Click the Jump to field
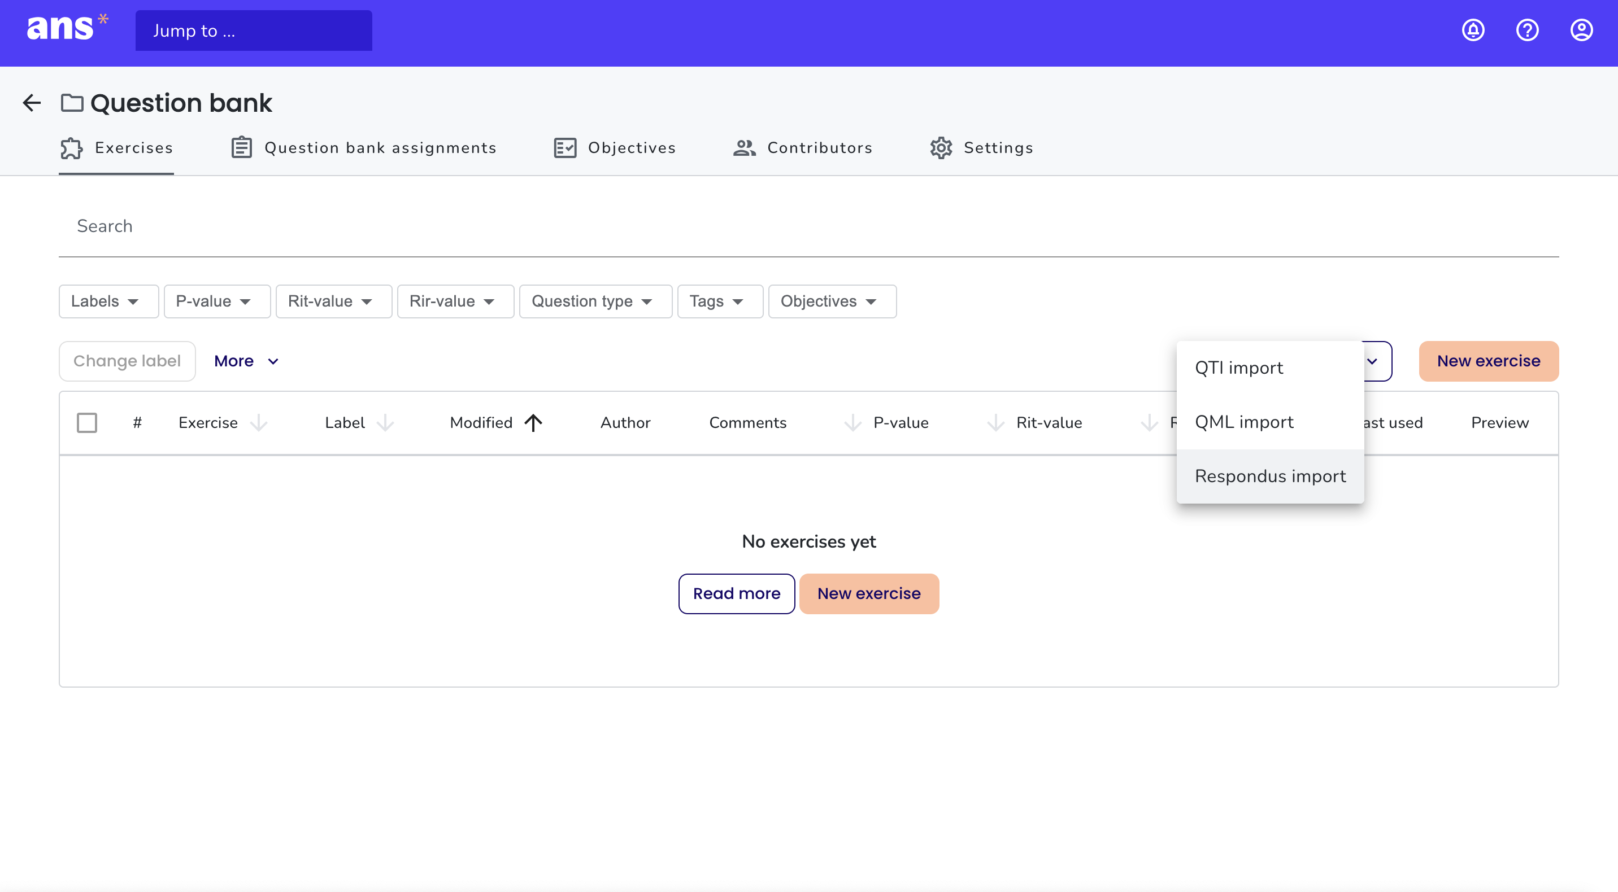The height and width of the screenshot is (892, 1618). pyautogui.click(x=254, y=30)
